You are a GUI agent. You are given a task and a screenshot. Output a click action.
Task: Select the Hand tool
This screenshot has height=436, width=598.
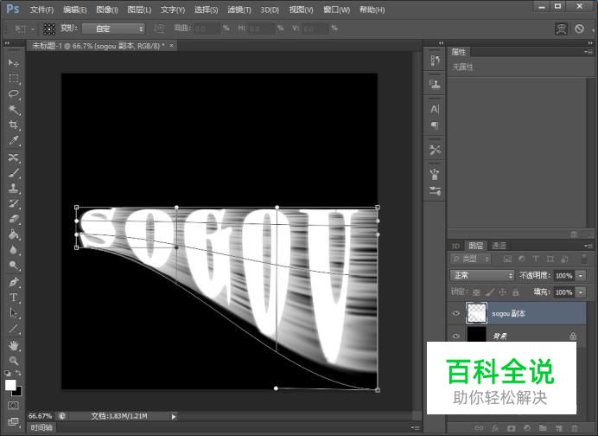click(14, 345)
